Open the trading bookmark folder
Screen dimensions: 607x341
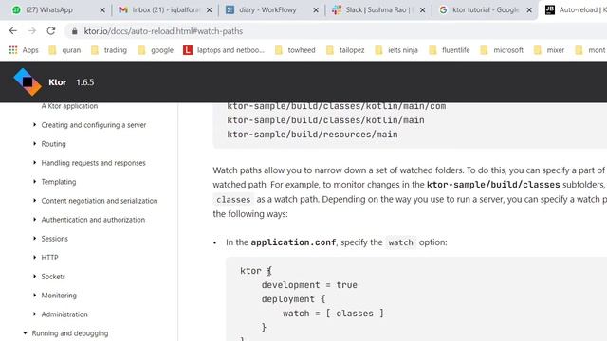pyautogui.click(x=109, y=50)
